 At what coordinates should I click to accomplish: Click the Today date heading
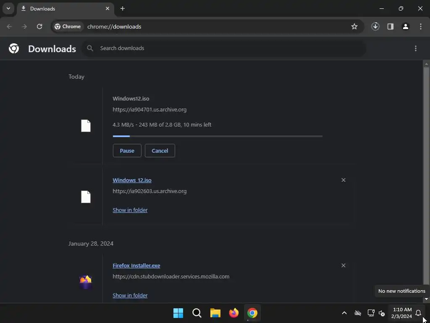[76, 77]
